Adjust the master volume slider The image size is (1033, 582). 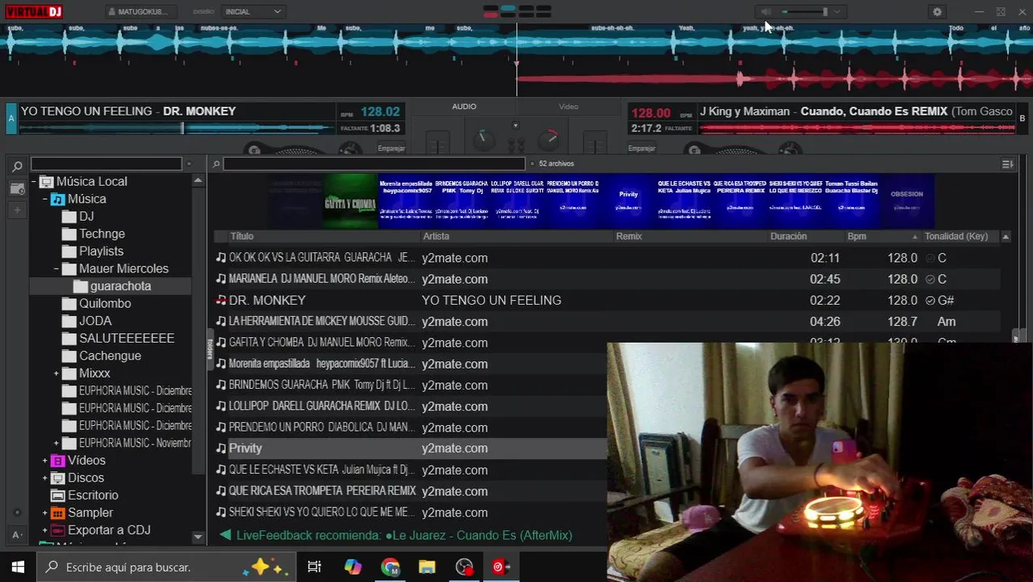[804, 11]
